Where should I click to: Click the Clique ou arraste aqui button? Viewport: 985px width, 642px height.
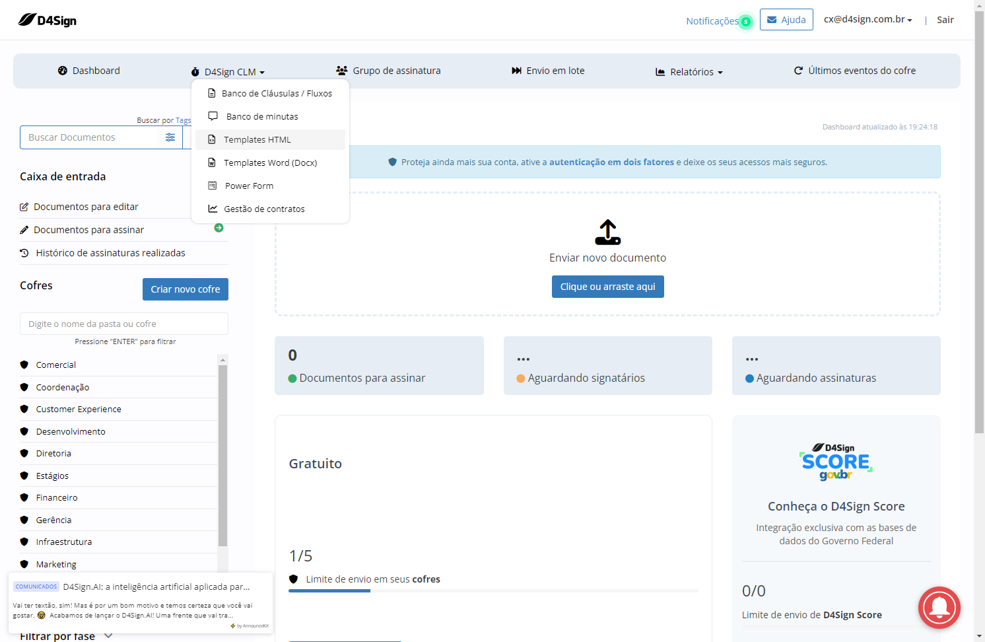[x=608, y=287]
